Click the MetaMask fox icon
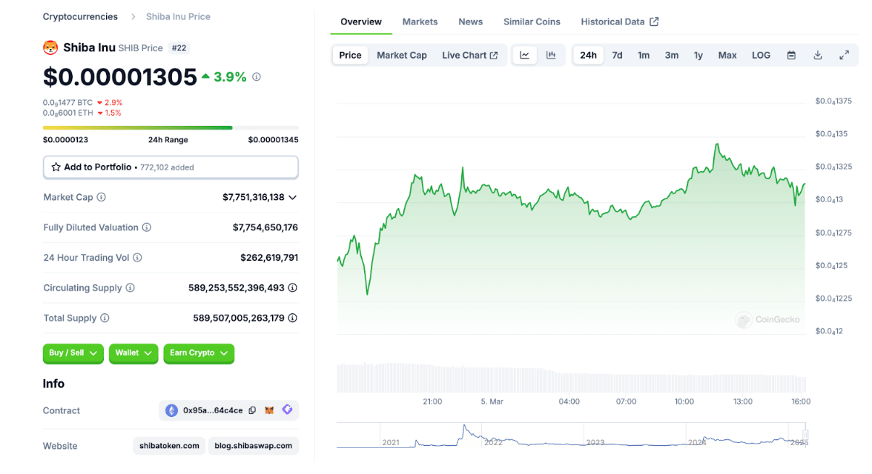872x474 pixels. coord(271,410)
